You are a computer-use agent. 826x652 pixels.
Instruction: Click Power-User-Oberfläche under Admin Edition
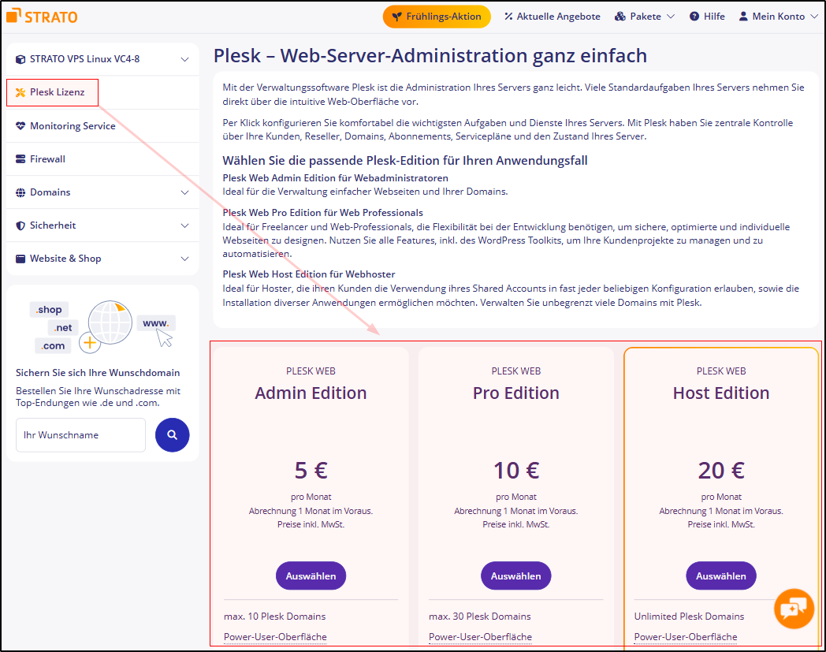(x=275, y=637)
